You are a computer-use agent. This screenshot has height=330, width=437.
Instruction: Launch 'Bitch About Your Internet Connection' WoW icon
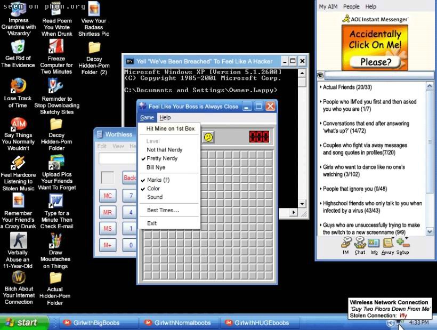pyautogui.click(x=19, y=288)
